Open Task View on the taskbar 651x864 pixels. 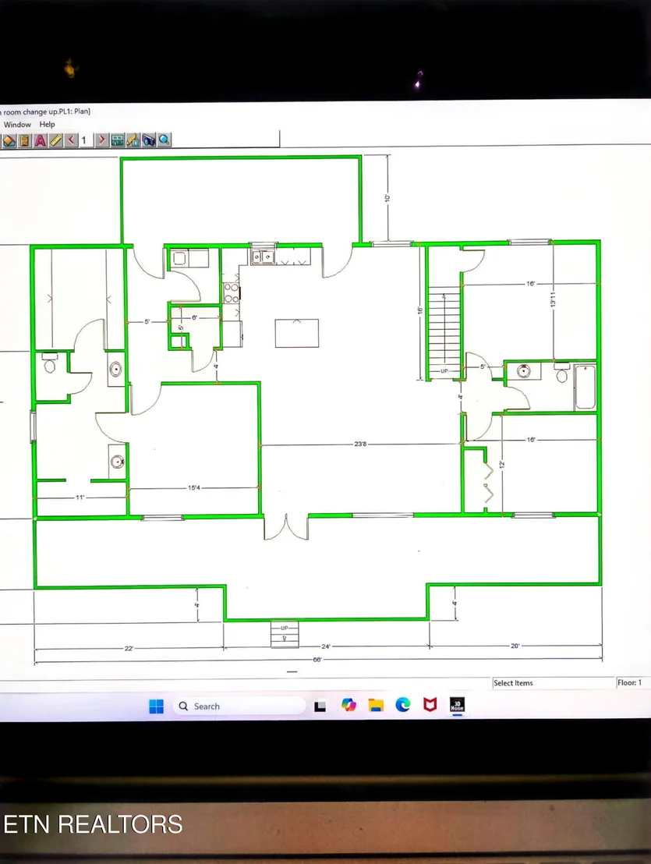click(320, 706)
